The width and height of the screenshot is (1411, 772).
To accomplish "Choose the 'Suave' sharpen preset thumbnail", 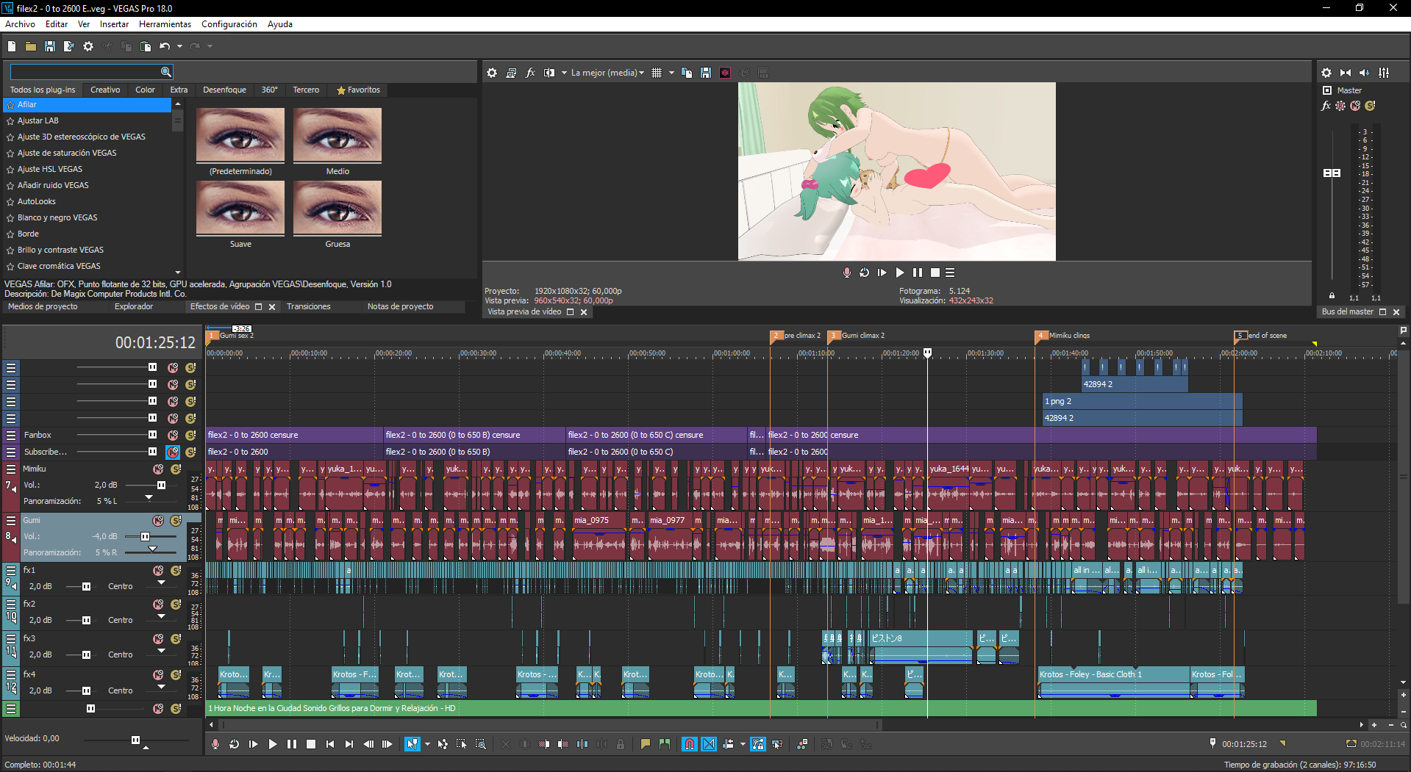I will coord(240,208).
